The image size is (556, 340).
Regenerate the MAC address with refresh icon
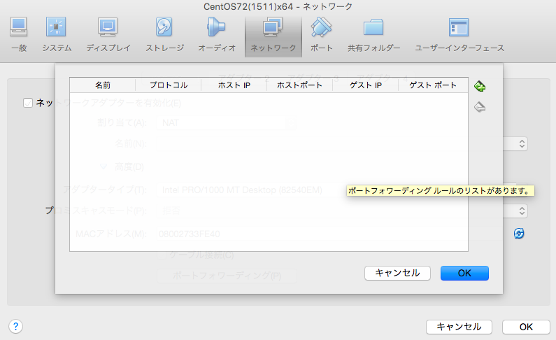(519, 233)
